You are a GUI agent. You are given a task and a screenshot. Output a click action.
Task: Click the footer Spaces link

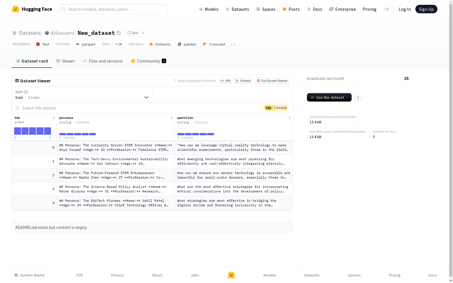pos(354,275)
